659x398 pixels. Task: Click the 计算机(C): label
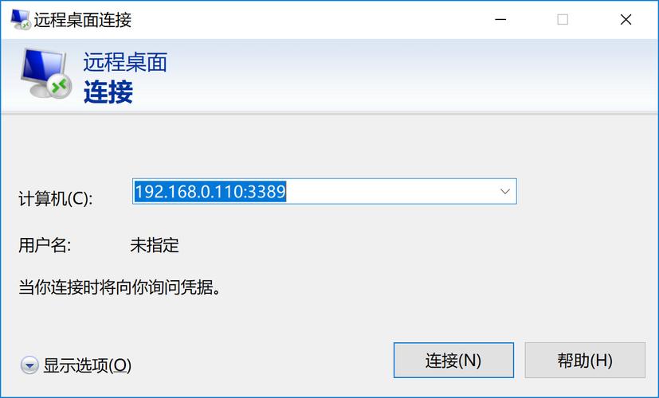(56, 198)
